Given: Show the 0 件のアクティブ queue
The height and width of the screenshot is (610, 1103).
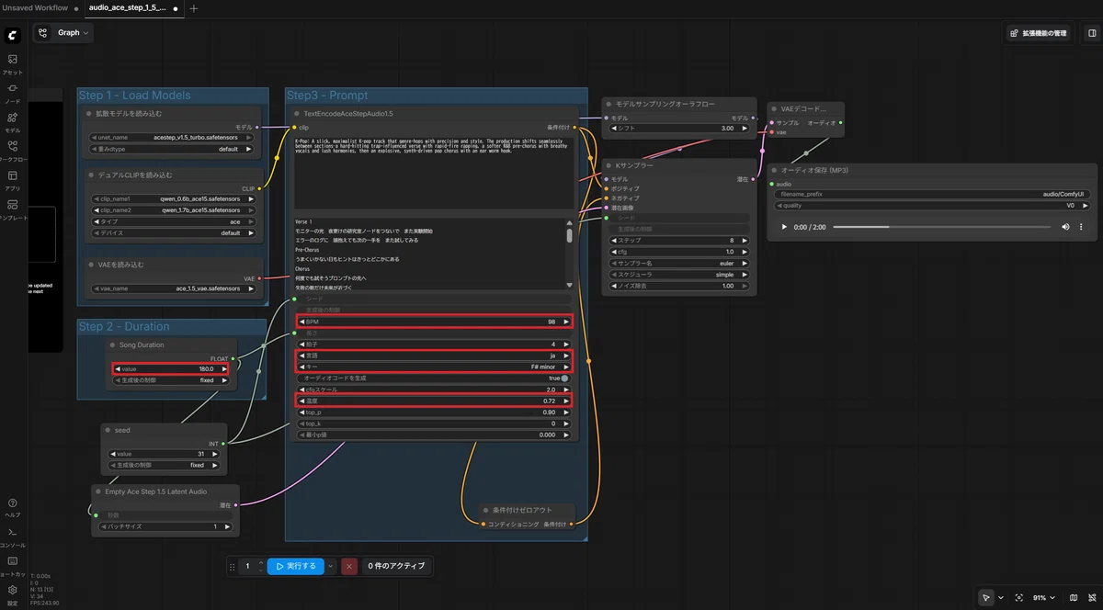Looking at the screenshot, I should point(396,566).
